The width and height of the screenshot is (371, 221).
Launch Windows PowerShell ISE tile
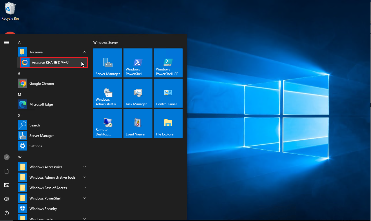coord(168,63)
